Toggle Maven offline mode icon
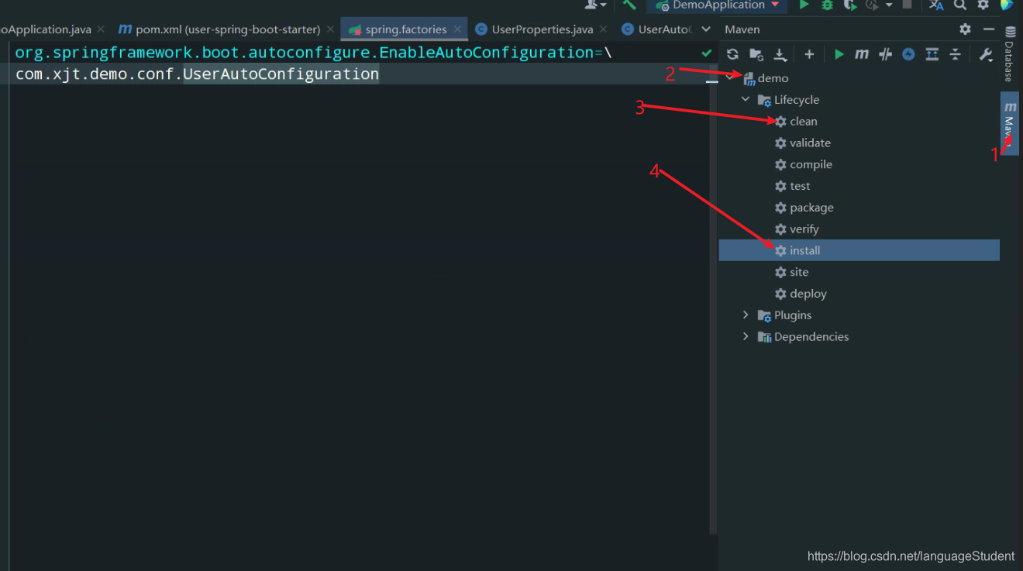 885,54
